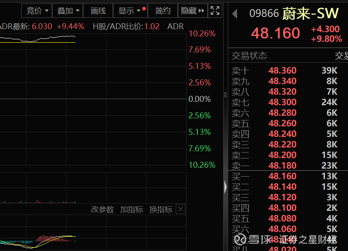Click the latest price 48.160

pos(276,33)
